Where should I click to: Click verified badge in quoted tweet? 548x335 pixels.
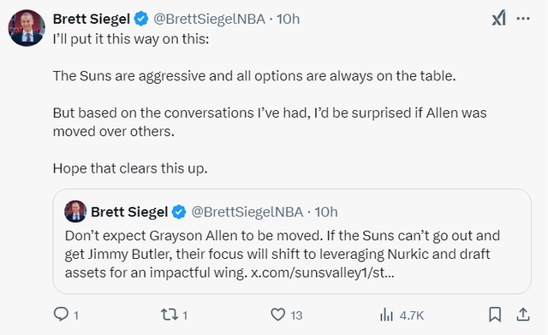[179, 212]
